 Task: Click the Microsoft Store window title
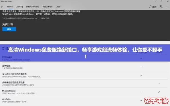(6, 1)
